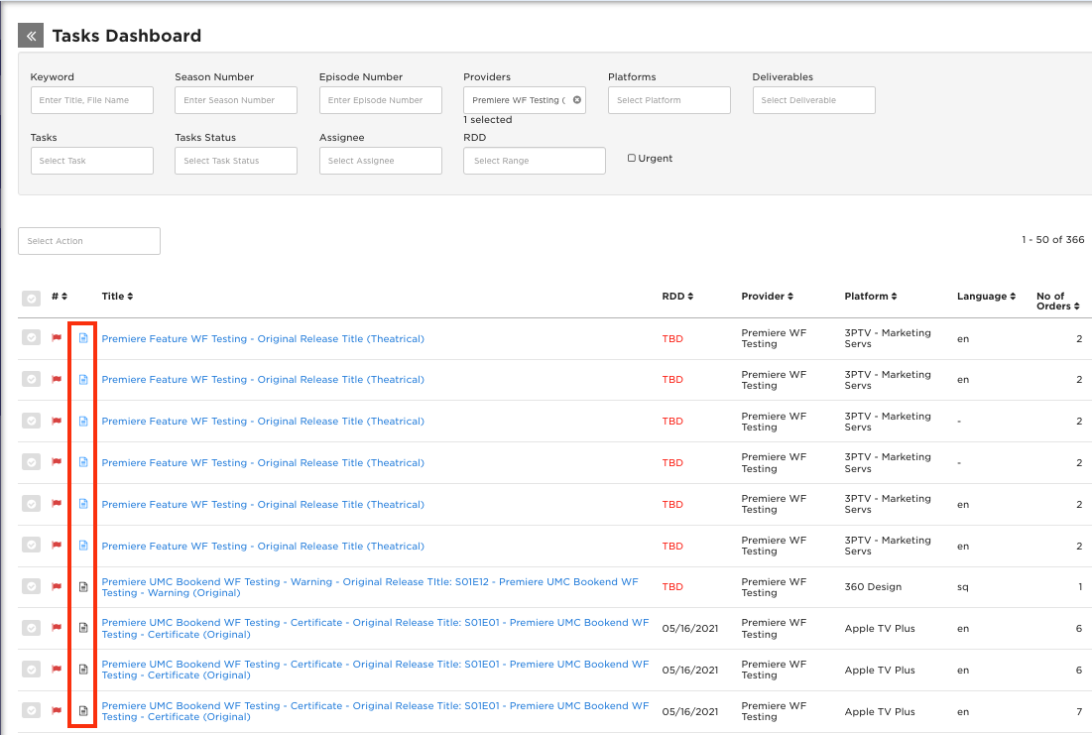Open the document icon in the first table row
Viewport: 1092px width, 735px height.
point(83,338)
